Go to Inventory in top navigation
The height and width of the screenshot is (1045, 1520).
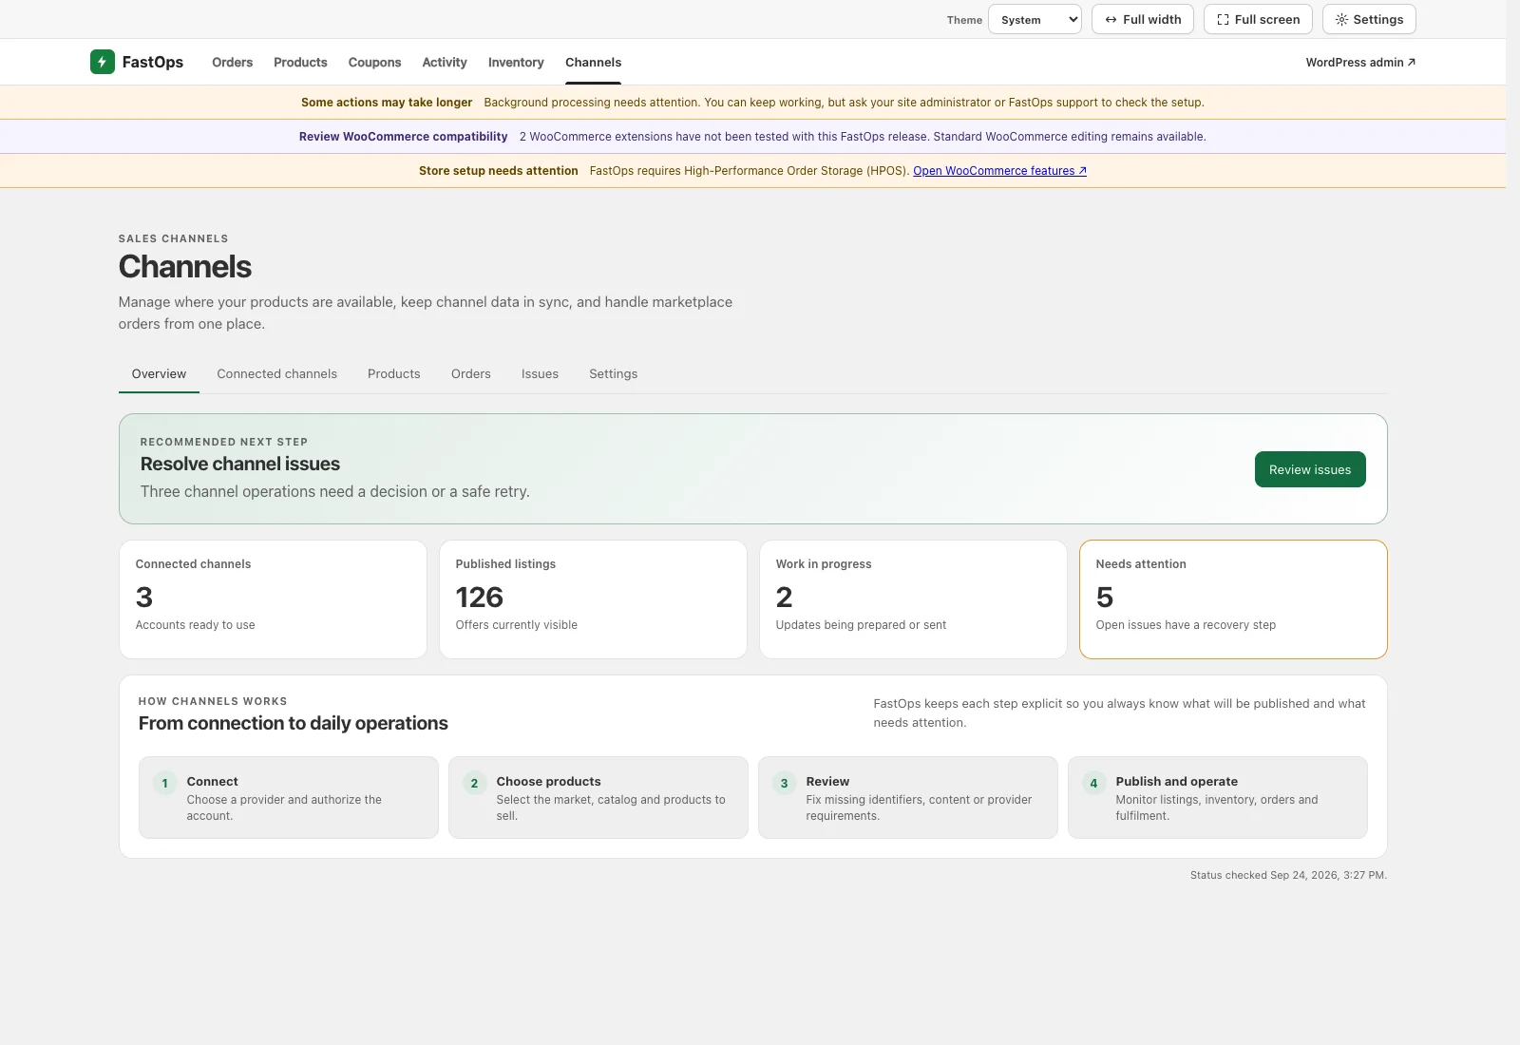[x=516, y=62]
